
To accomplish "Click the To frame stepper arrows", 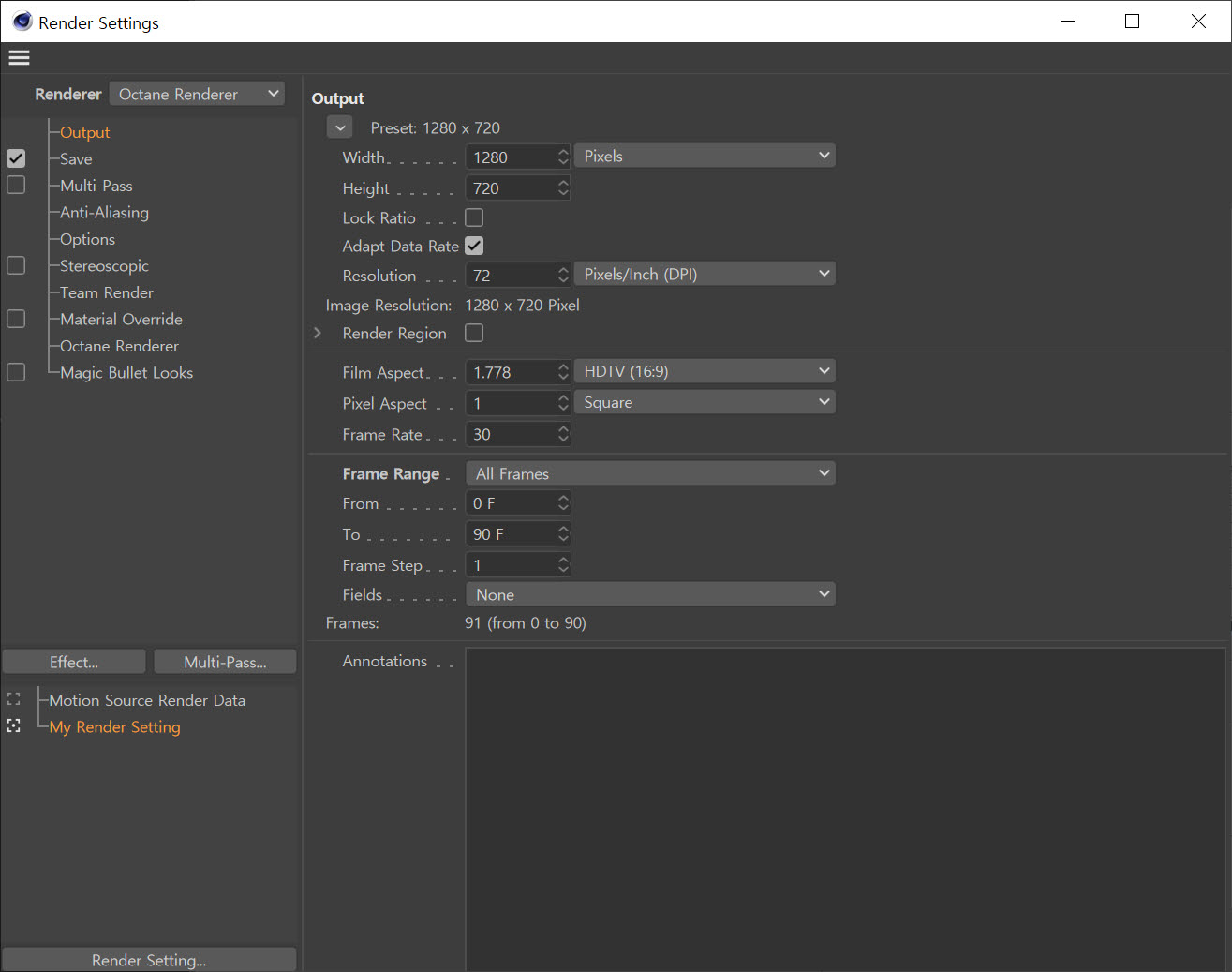I will [x=563, y=533].
